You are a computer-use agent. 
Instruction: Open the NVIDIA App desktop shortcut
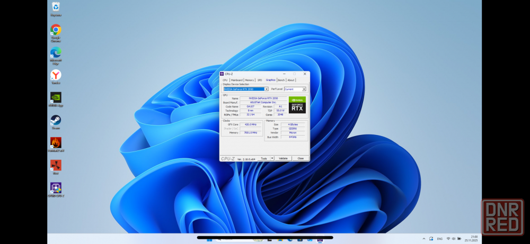coord(56,97)
